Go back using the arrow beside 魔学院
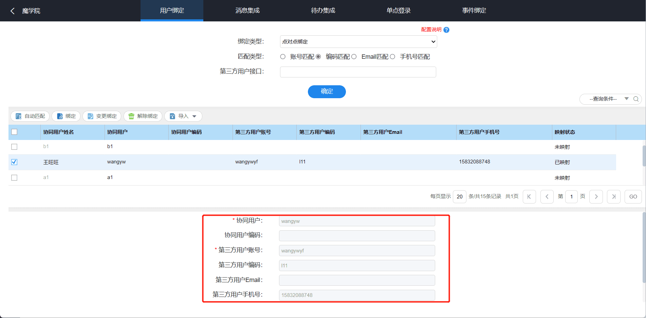 tap(13, 11)
